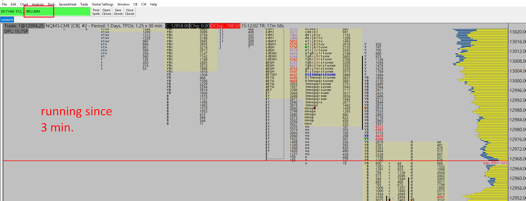Click the prev. RTH + cw L line label
526x201 pixels.
[495, 163]
